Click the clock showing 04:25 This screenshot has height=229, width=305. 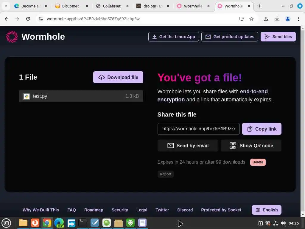293,223
